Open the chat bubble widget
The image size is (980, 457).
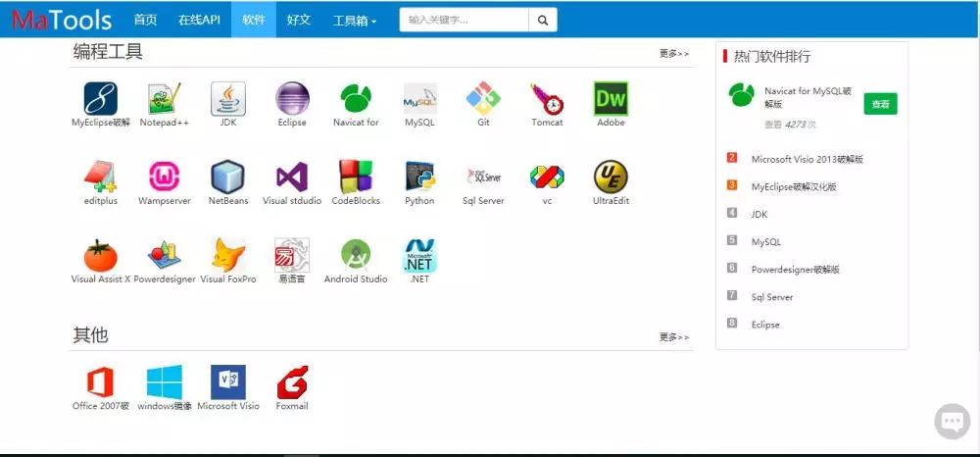click(953, 422)
